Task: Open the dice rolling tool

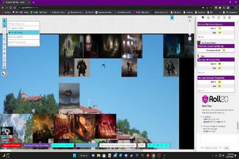Action: point(4,62)
